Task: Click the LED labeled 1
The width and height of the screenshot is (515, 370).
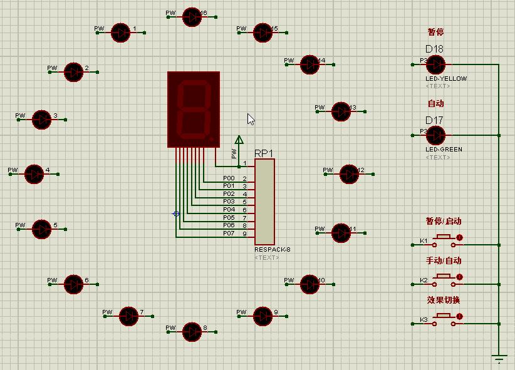Action: (120, 33)
